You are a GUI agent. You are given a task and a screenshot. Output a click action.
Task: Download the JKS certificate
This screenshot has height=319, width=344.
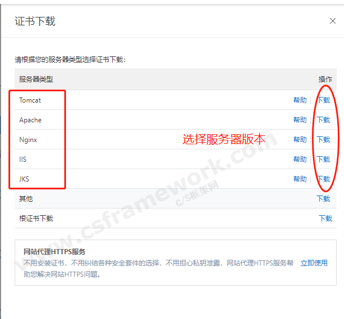323,179
